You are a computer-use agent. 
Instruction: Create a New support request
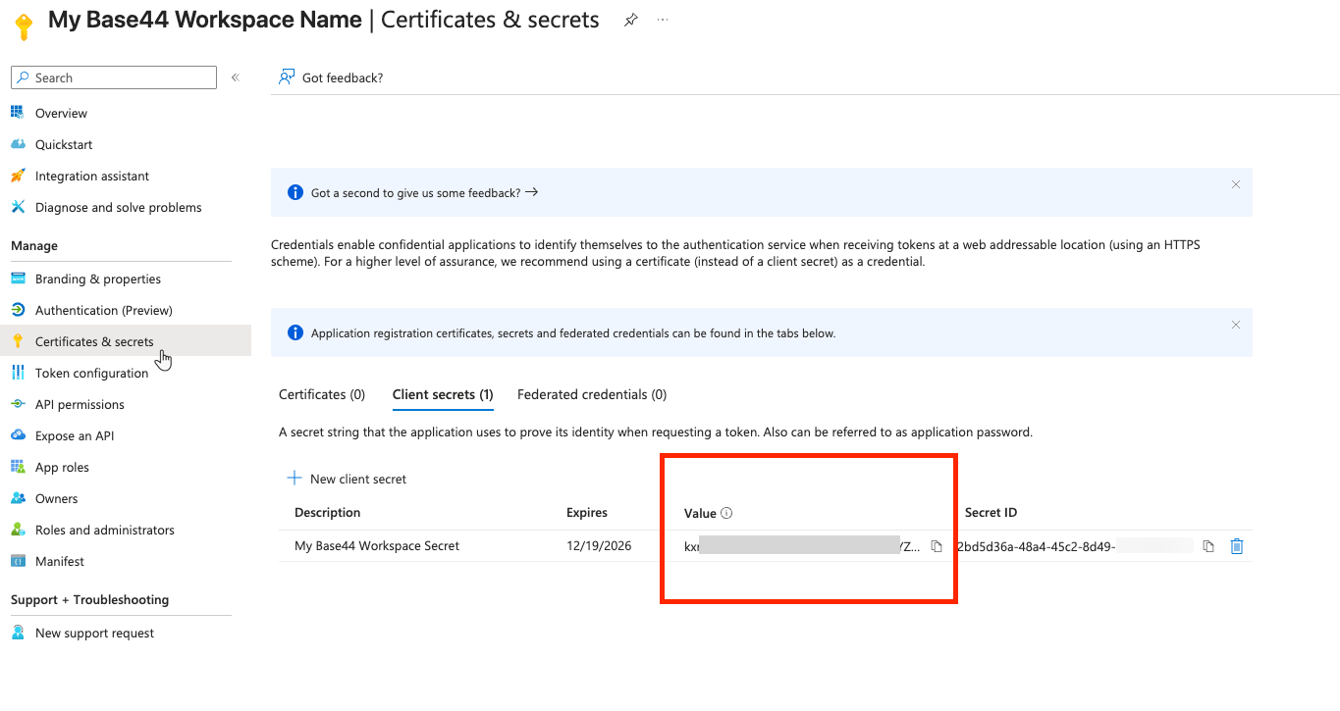click(94, 633)
